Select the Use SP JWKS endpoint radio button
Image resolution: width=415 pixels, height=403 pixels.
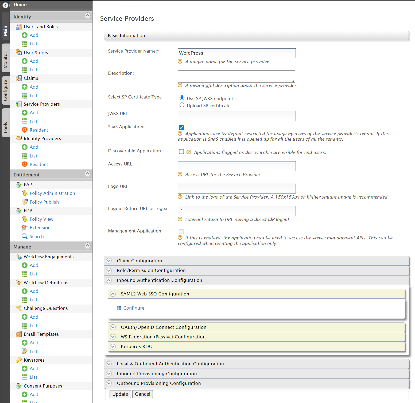(182, 98)
